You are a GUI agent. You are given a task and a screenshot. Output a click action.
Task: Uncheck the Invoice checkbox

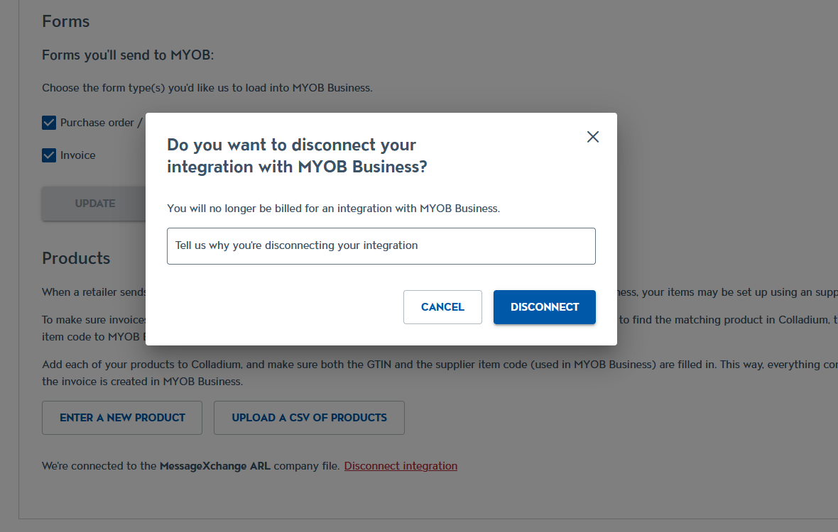[48, 155]
